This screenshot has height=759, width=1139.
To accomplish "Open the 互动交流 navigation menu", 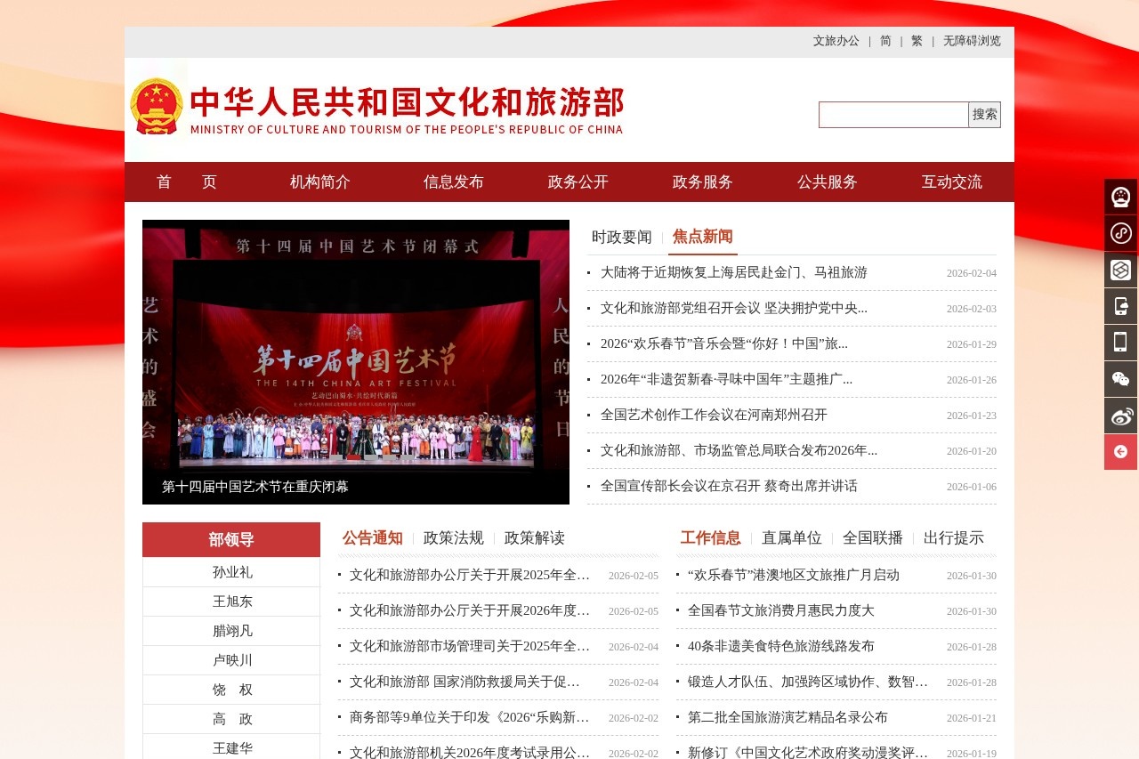I will pos(952,182).
